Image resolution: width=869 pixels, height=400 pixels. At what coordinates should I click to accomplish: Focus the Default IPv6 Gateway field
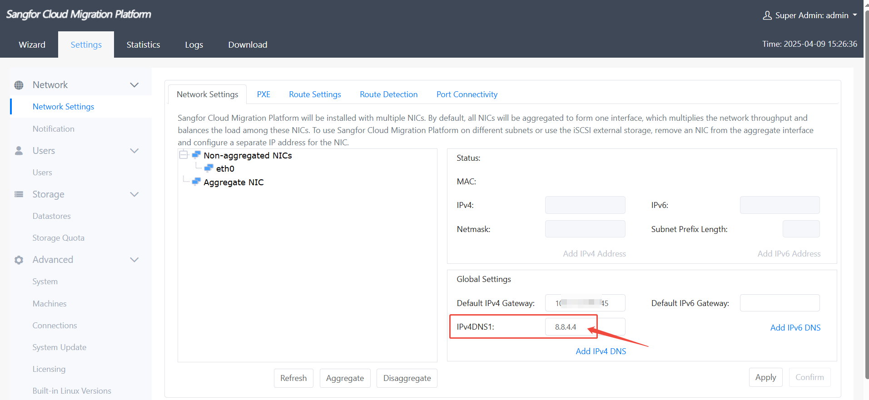pyautogui.click(x=780, y=303)
